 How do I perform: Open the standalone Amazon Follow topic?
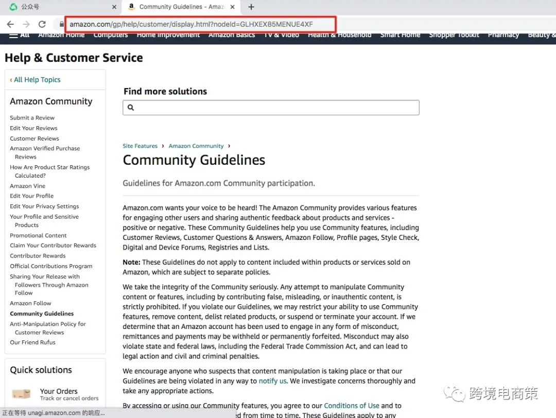pos(30,303)
